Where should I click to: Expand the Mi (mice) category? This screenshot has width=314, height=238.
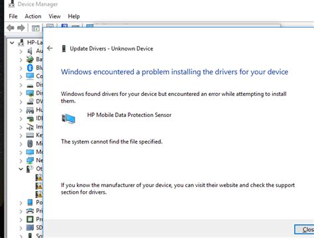[21, 144]
